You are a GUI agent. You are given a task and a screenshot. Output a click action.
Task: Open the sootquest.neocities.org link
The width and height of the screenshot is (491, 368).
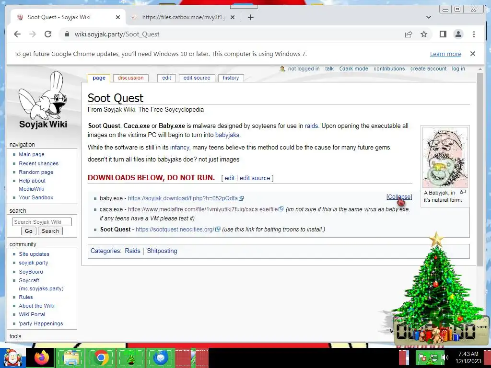(177, 230)
